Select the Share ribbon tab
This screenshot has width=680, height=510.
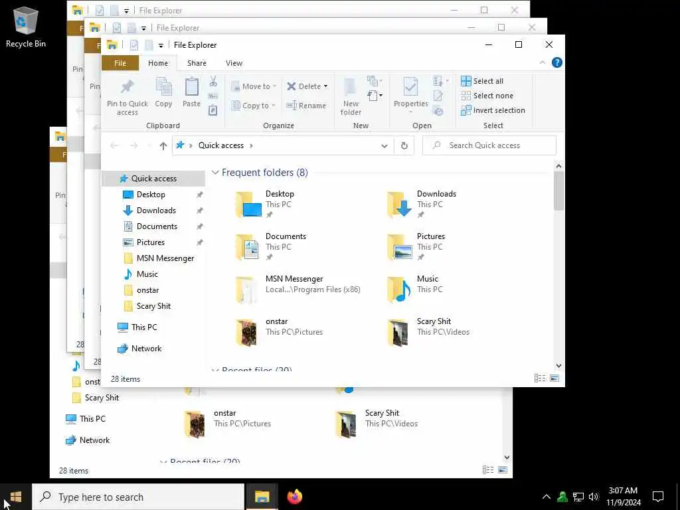(197, 63)
